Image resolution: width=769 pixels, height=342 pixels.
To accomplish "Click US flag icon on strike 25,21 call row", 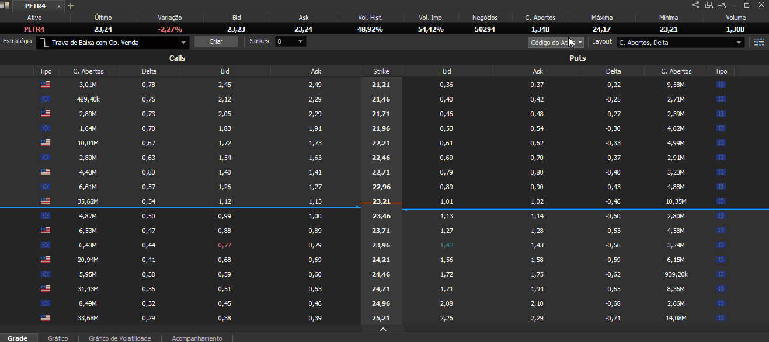I will 46,318.
